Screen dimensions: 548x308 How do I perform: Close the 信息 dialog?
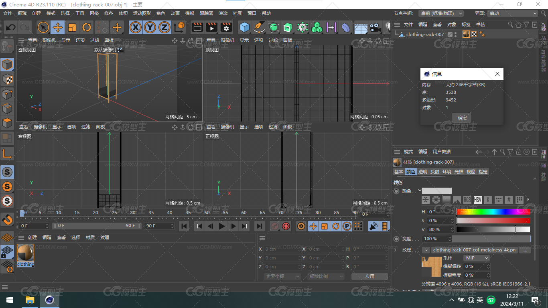497,74
